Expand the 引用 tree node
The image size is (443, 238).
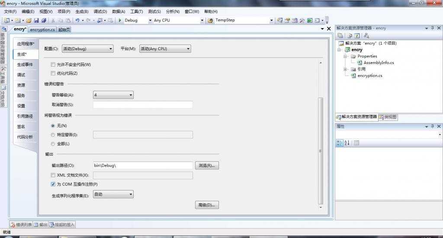click(345, 69)
